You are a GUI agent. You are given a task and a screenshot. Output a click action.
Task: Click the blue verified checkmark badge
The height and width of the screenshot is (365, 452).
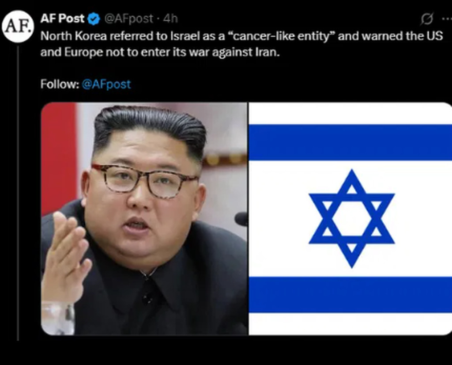coord(94,19)
